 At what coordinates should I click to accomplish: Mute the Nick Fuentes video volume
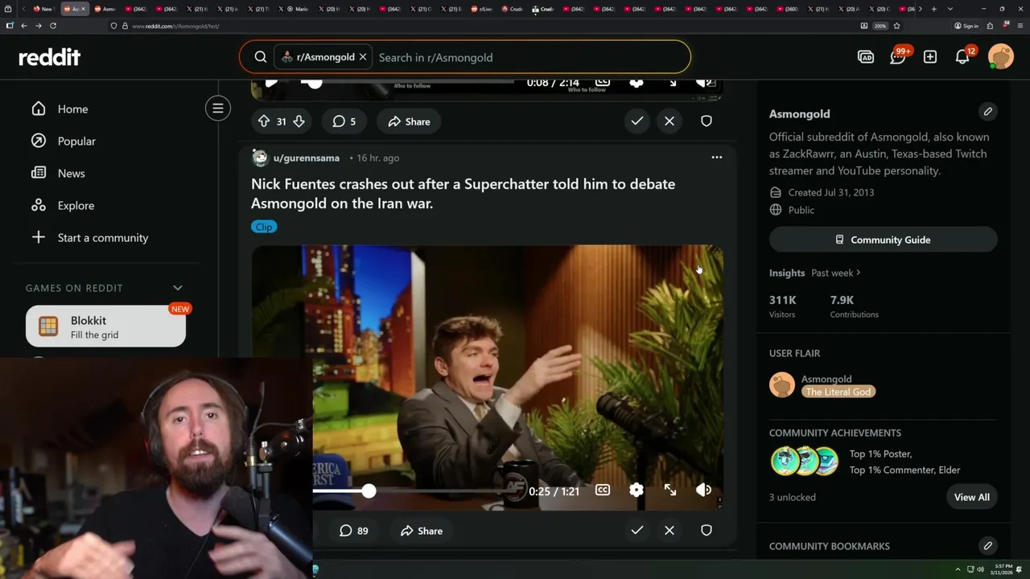(x=703, y=490)
